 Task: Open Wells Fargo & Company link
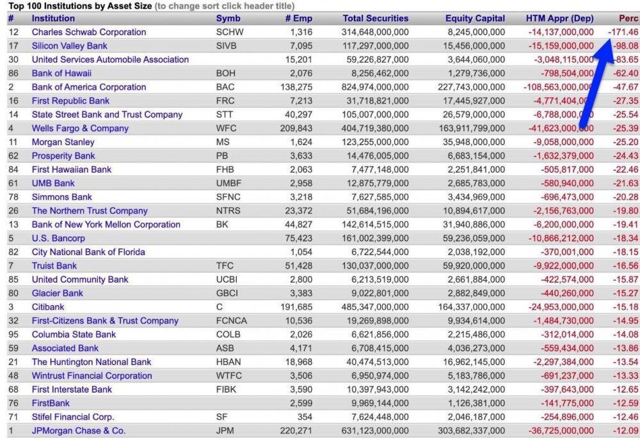pyautogui.click(x=80, y=129)
